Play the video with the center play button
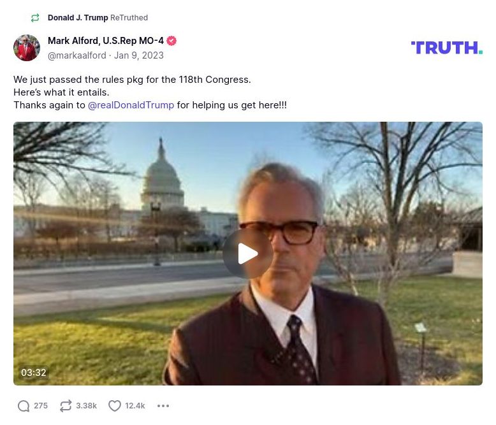 pos(248,254)
